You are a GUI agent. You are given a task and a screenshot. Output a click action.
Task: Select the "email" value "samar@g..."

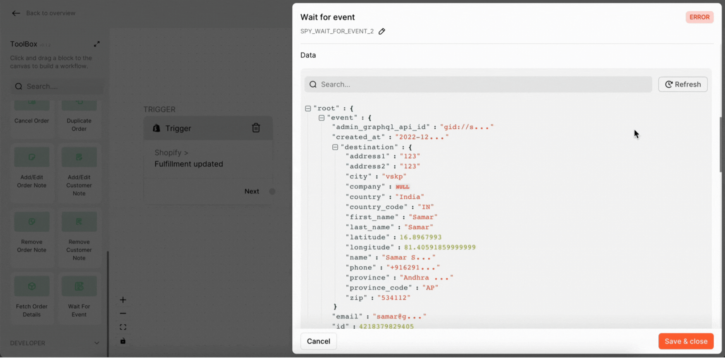pos(399,317)
